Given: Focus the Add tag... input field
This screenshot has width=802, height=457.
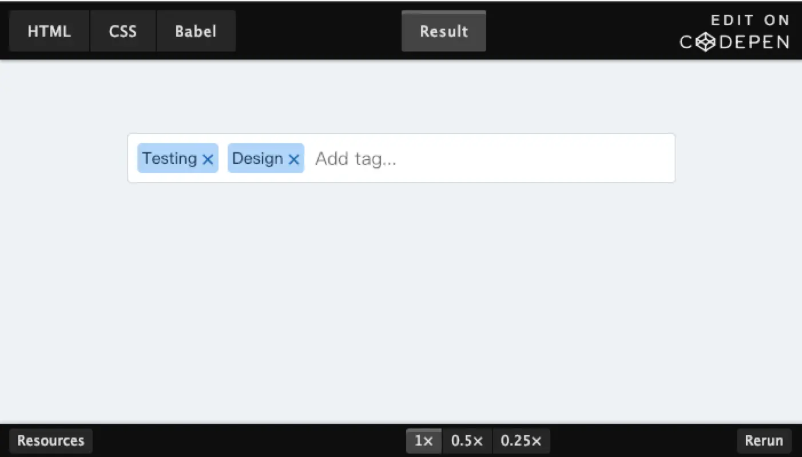Looking at the screenshot, I should [x=490, y=159].
